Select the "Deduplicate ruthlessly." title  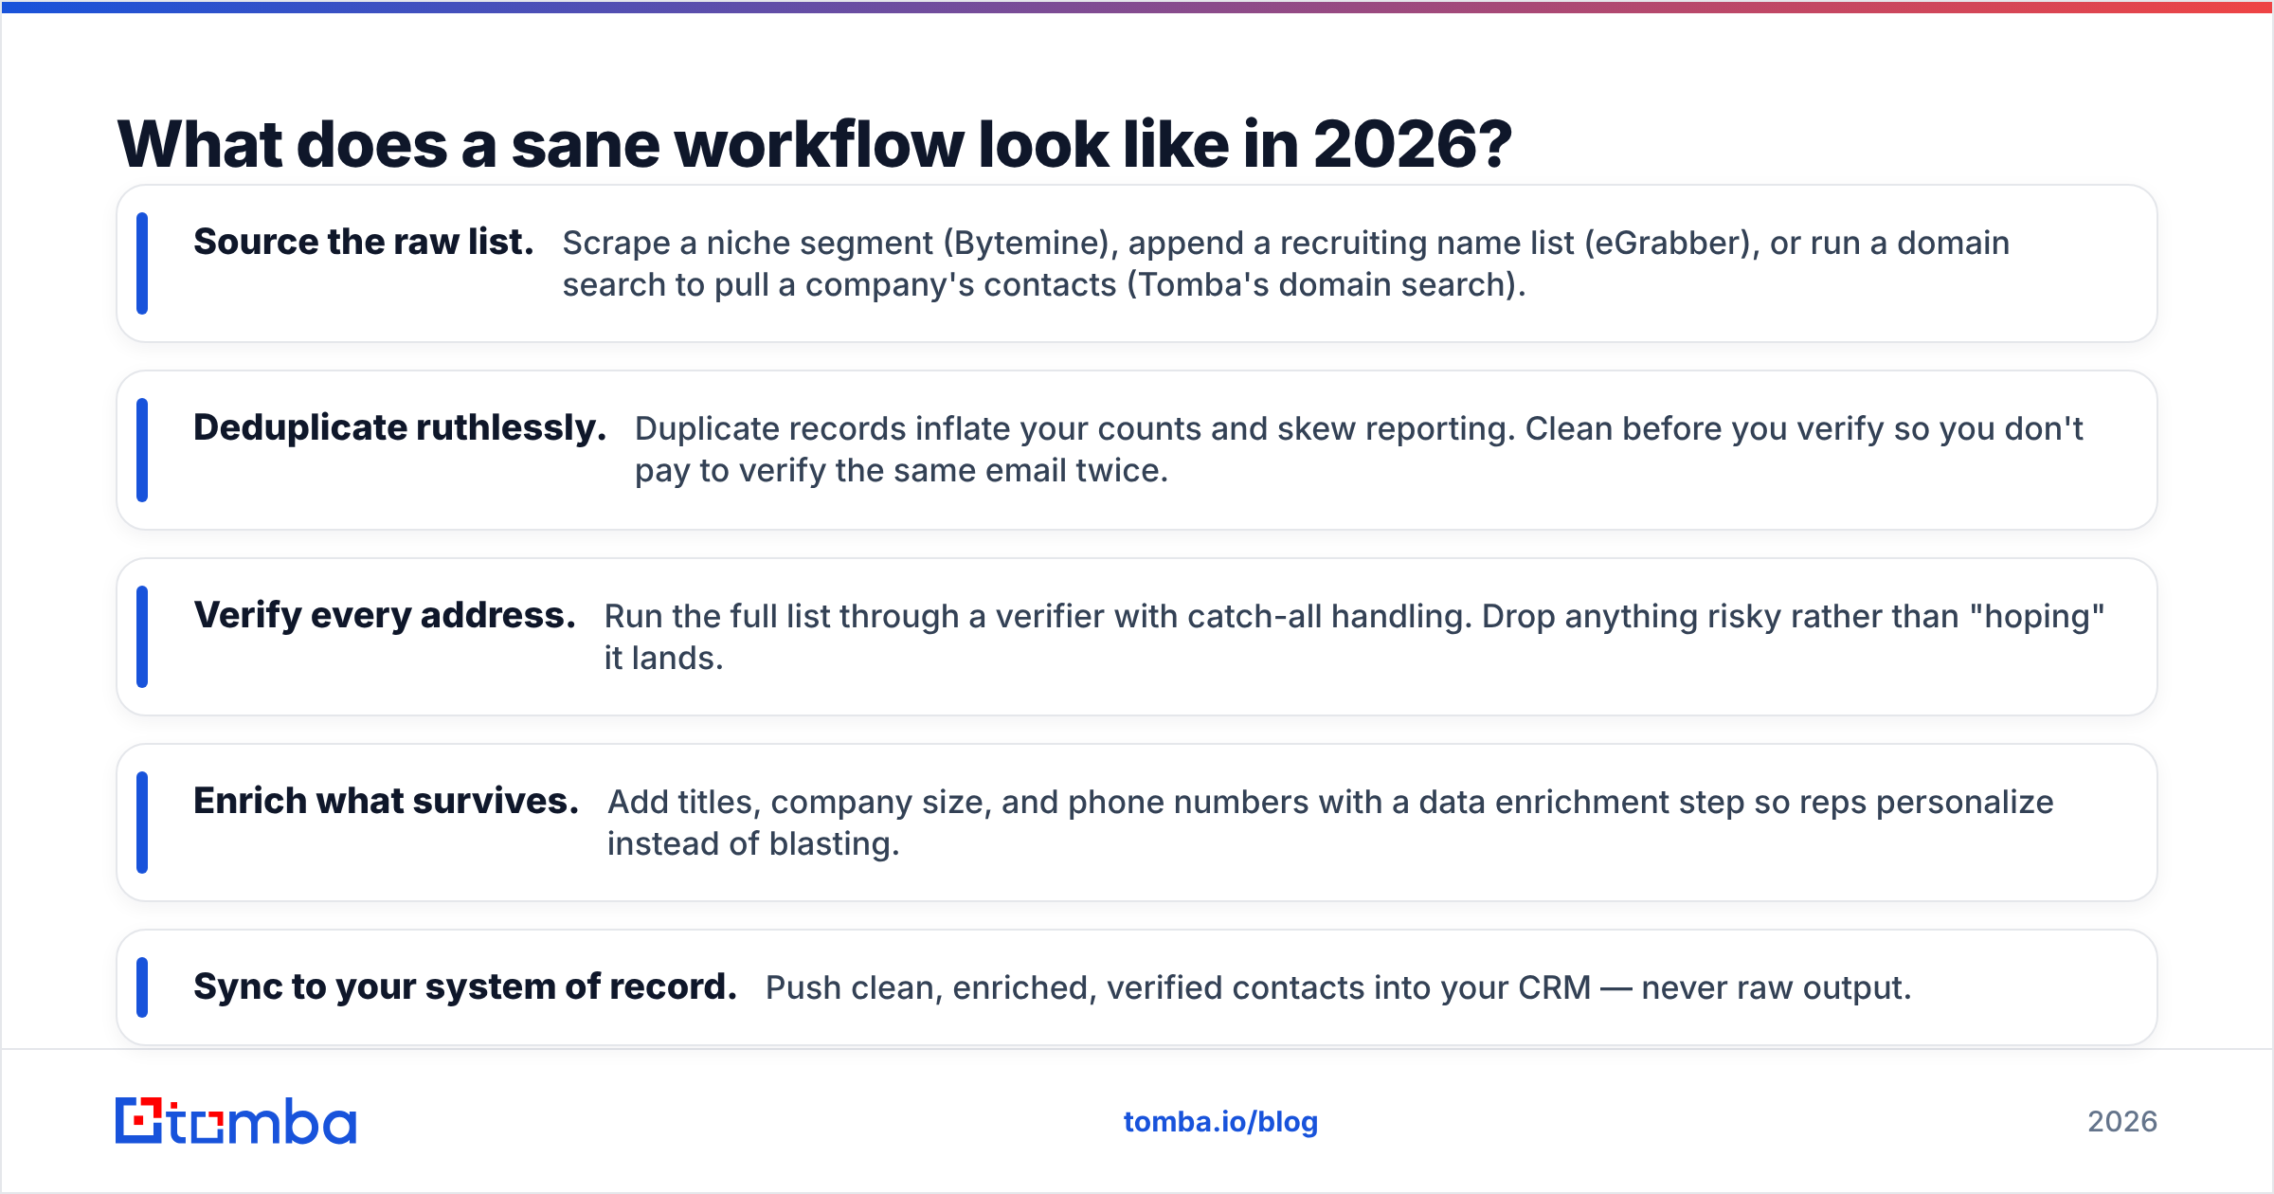point(400,428)
